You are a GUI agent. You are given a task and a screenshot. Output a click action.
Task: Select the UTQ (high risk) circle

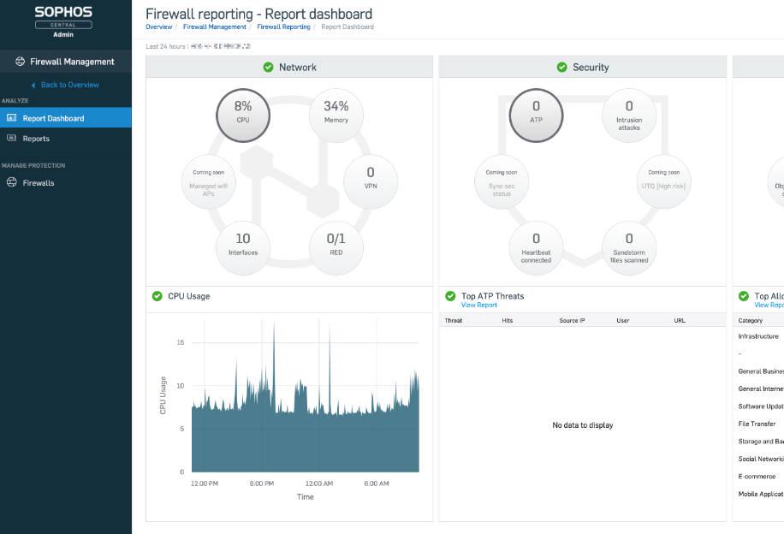tap(664, 182)
